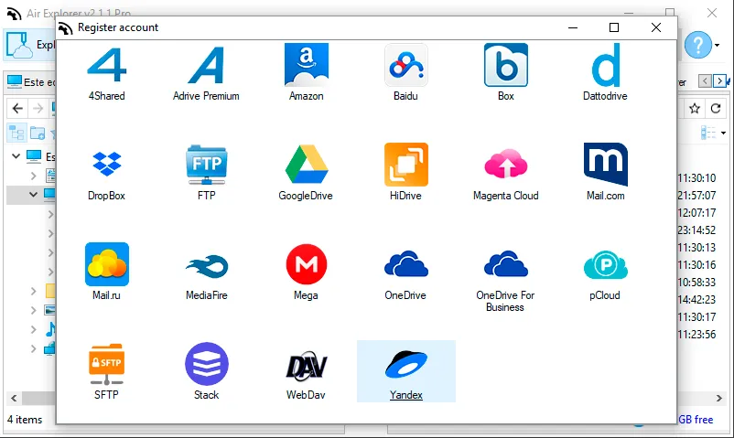Open the help dropdown arrow
The width and height of the screenshot is (734, 438).
click(x=718, y=46)
